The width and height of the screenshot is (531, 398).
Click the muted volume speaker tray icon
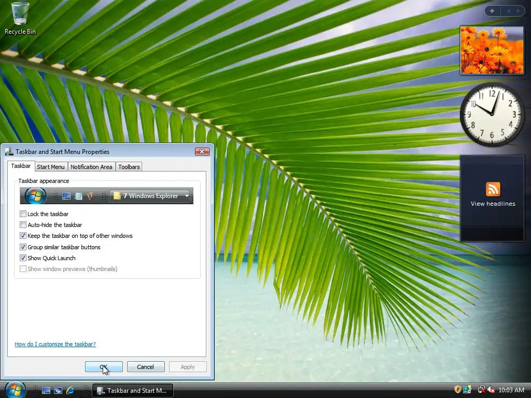click(x=491, y=390)
